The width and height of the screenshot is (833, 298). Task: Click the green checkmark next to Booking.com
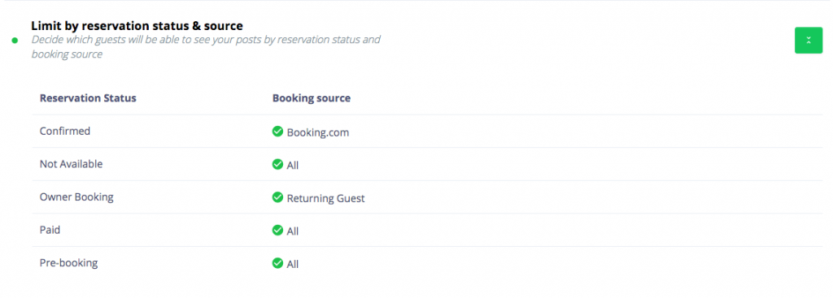(277, 131)
